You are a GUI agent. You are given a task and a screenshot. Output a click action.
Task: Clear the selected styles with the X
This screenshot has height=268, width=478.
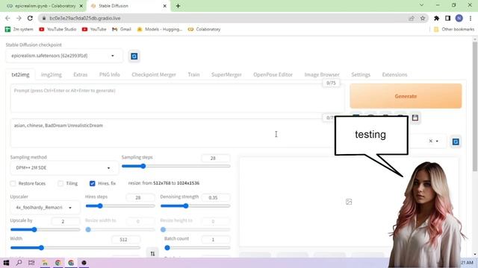(430, 141)
